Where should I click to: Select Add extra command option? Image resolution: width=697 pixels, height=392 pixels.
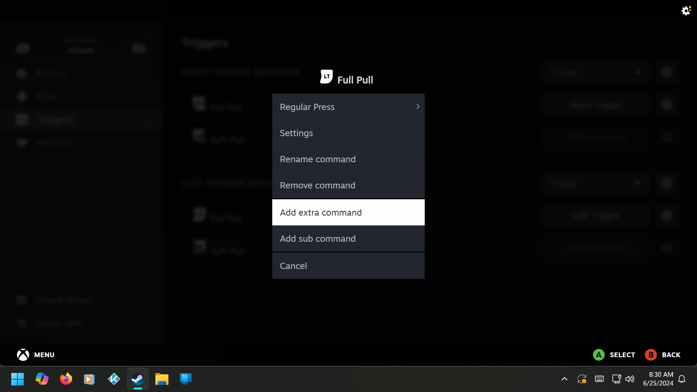[348, 212]
